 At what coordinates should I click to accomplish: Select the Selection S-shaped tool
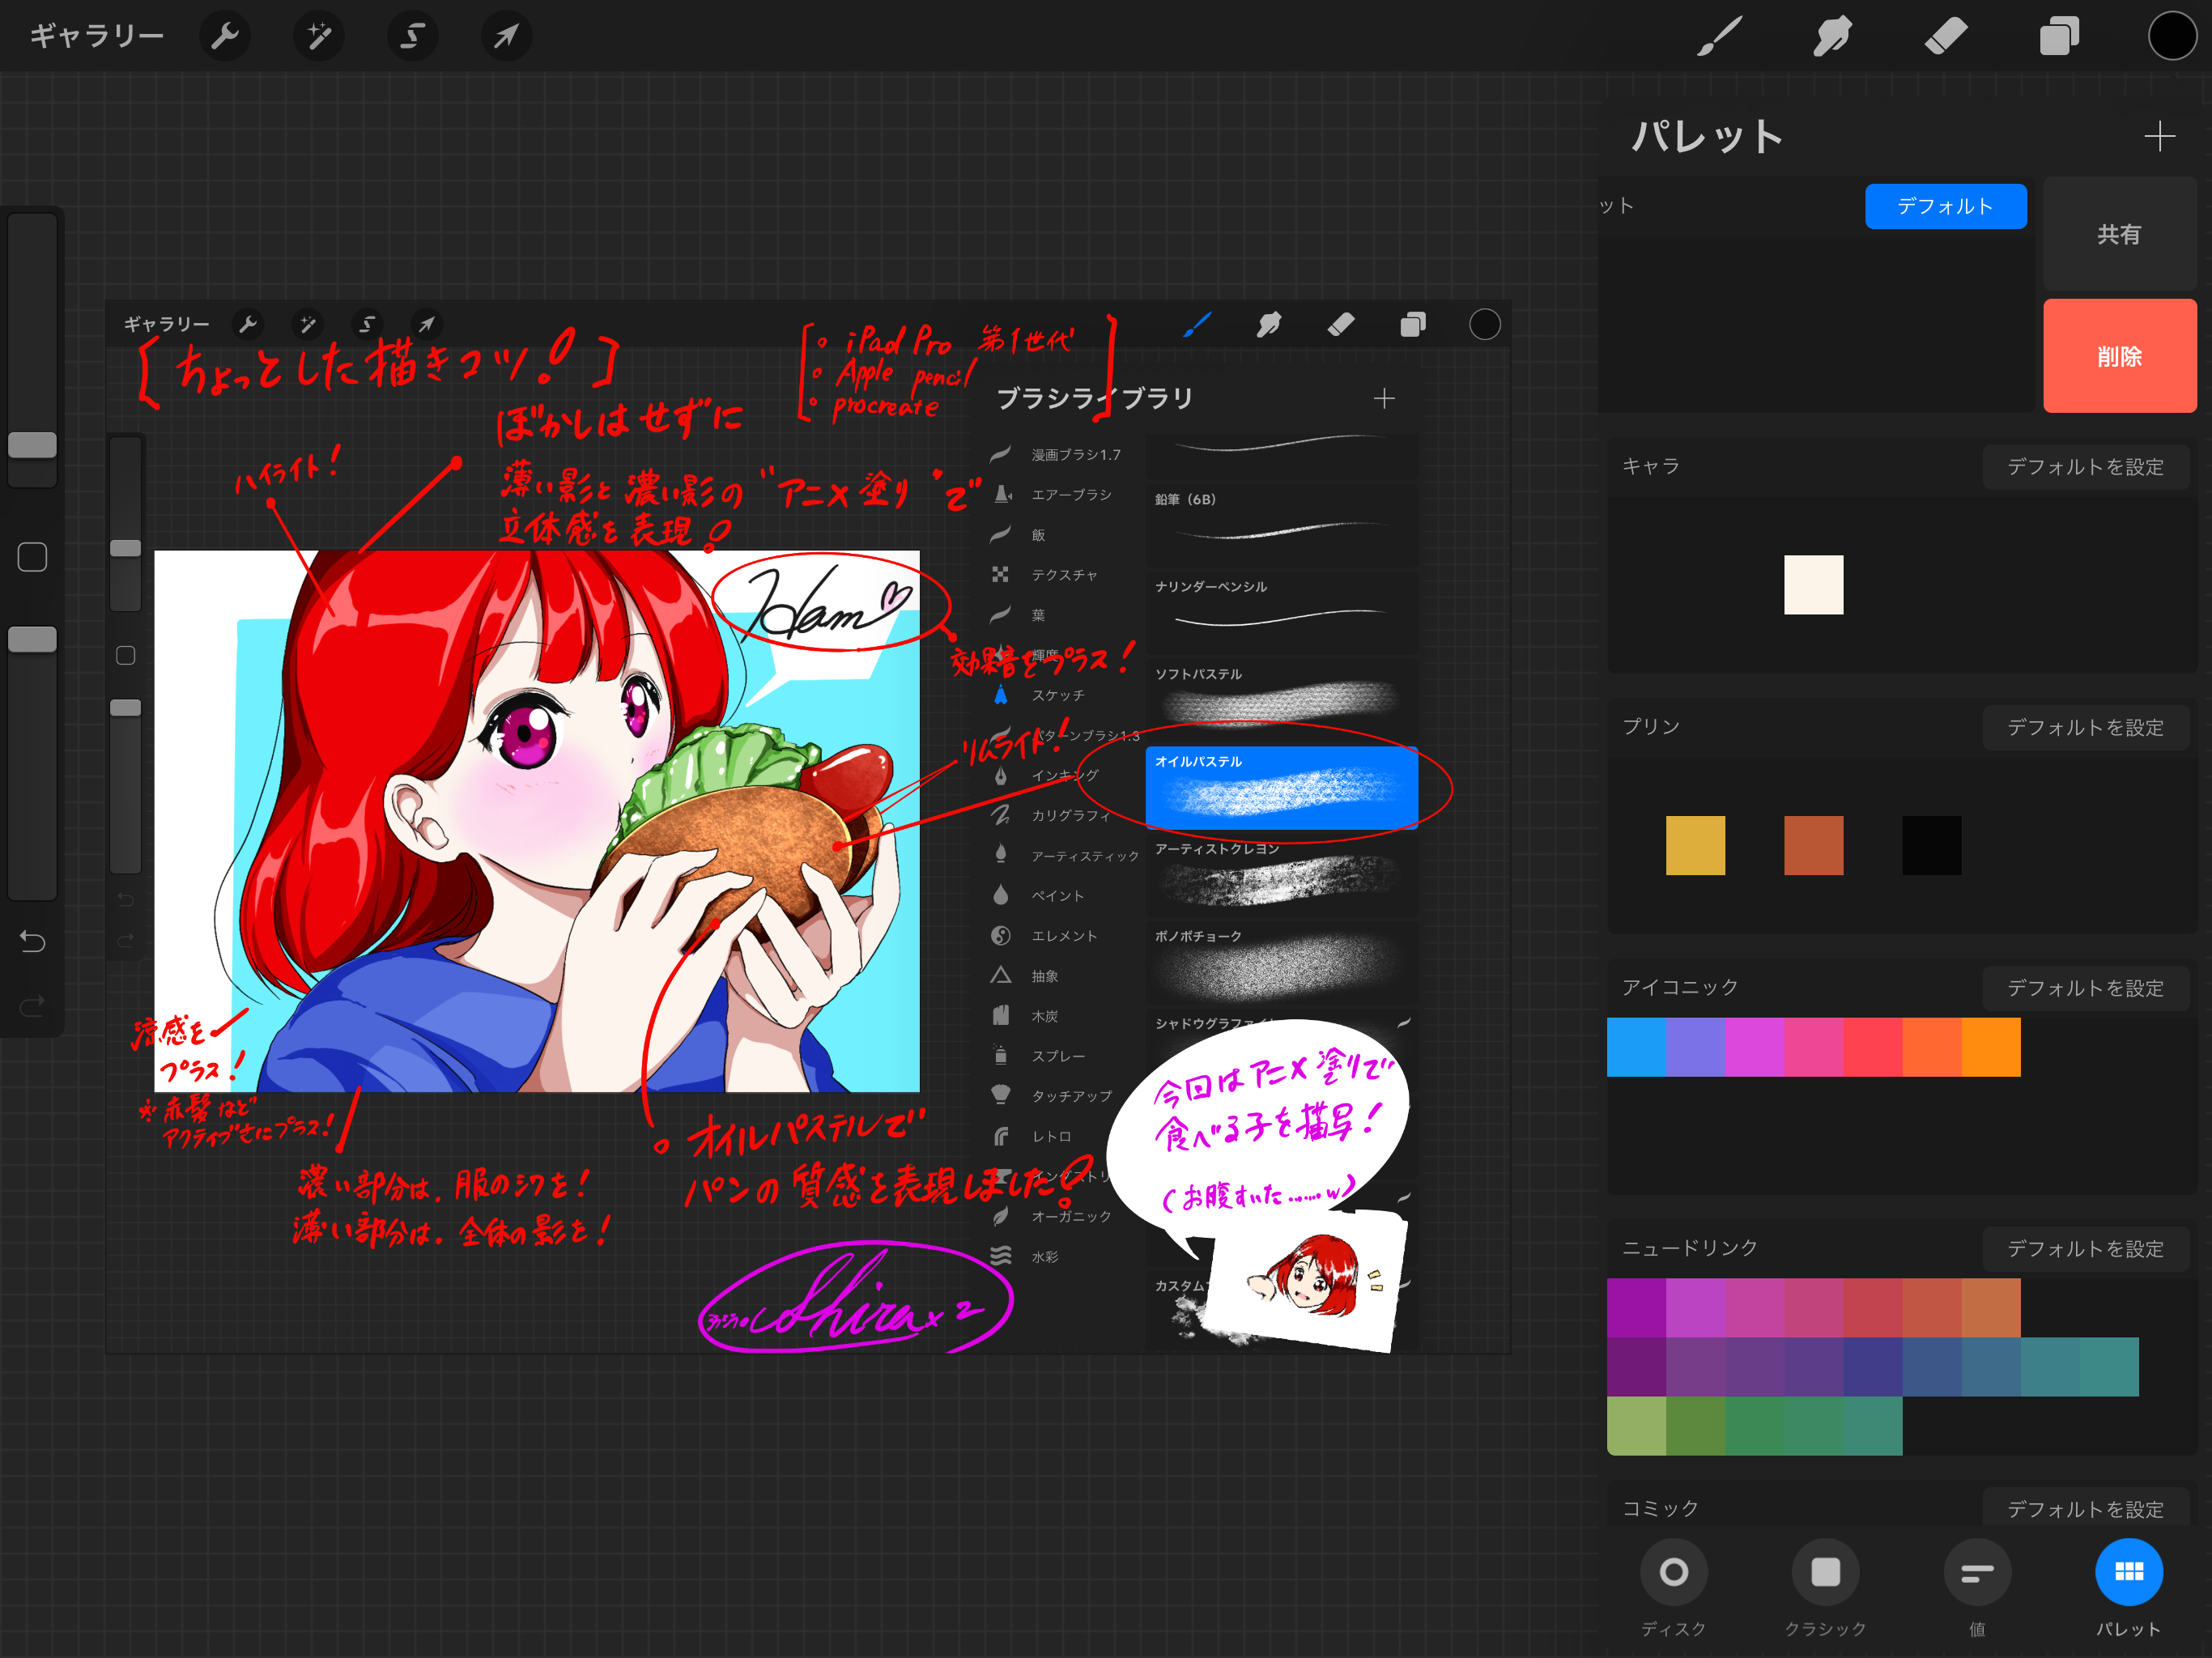[412, 37]
